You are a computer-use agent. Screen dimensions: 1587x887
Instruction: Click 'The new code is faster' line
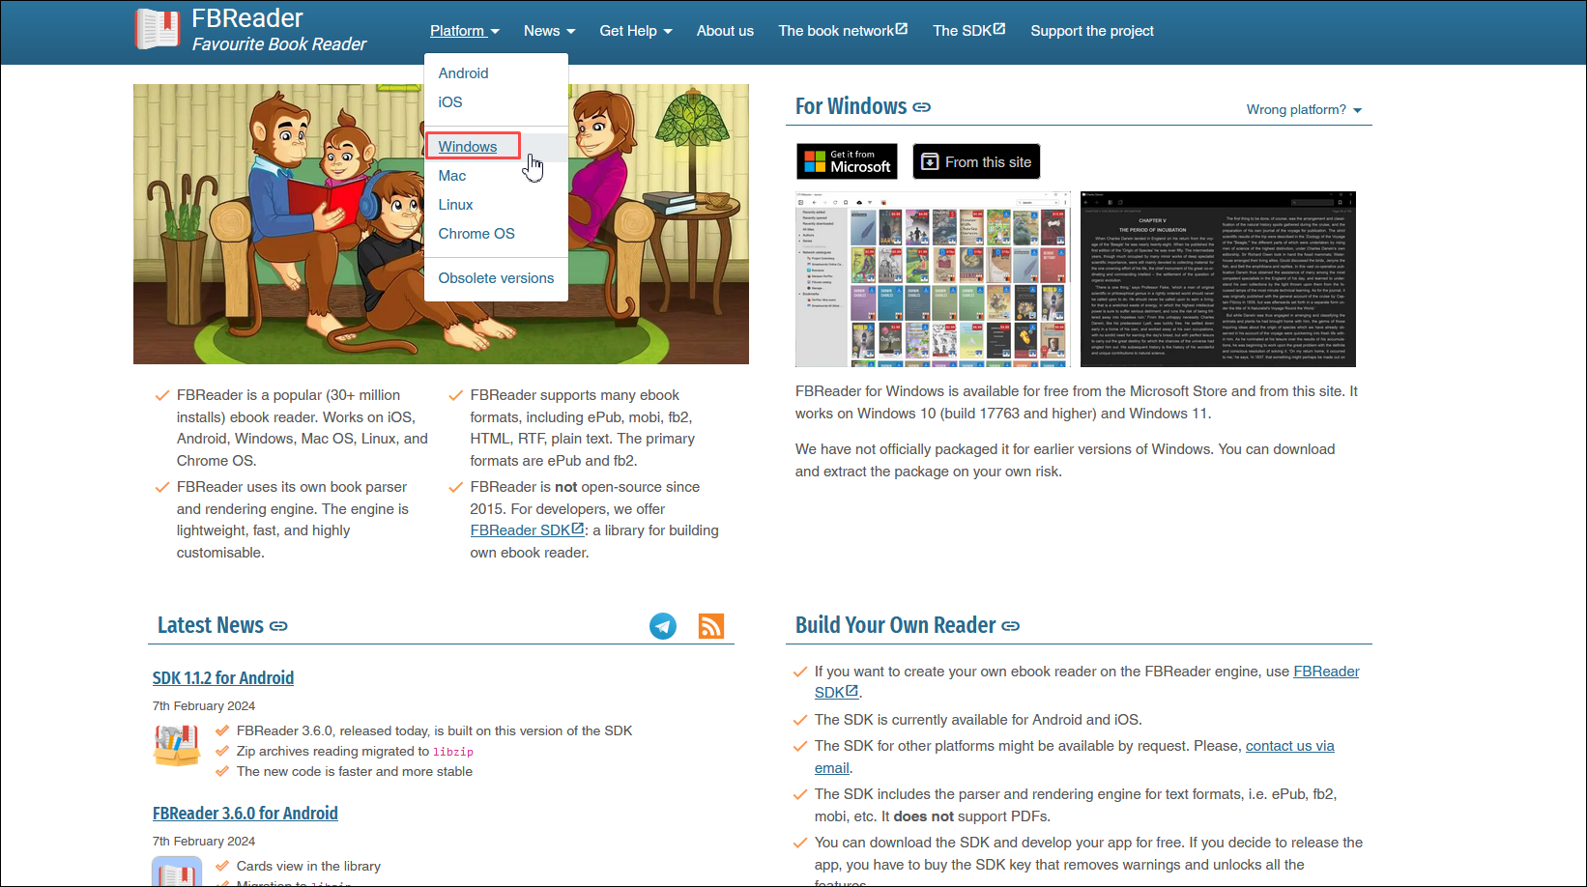(x=355, y=772)
